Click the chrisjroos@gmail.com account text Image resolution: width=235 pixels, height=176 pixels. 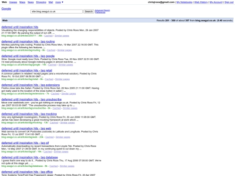click(161, 2)
